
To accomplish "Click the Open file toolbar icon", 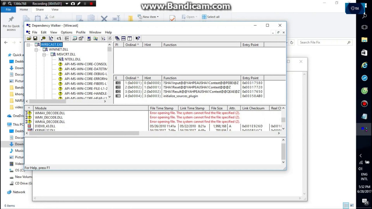I will point(29,38).
